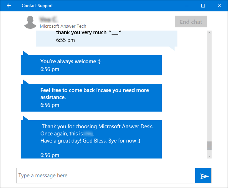Close the Contact Support window

click(x=219, y=6)
